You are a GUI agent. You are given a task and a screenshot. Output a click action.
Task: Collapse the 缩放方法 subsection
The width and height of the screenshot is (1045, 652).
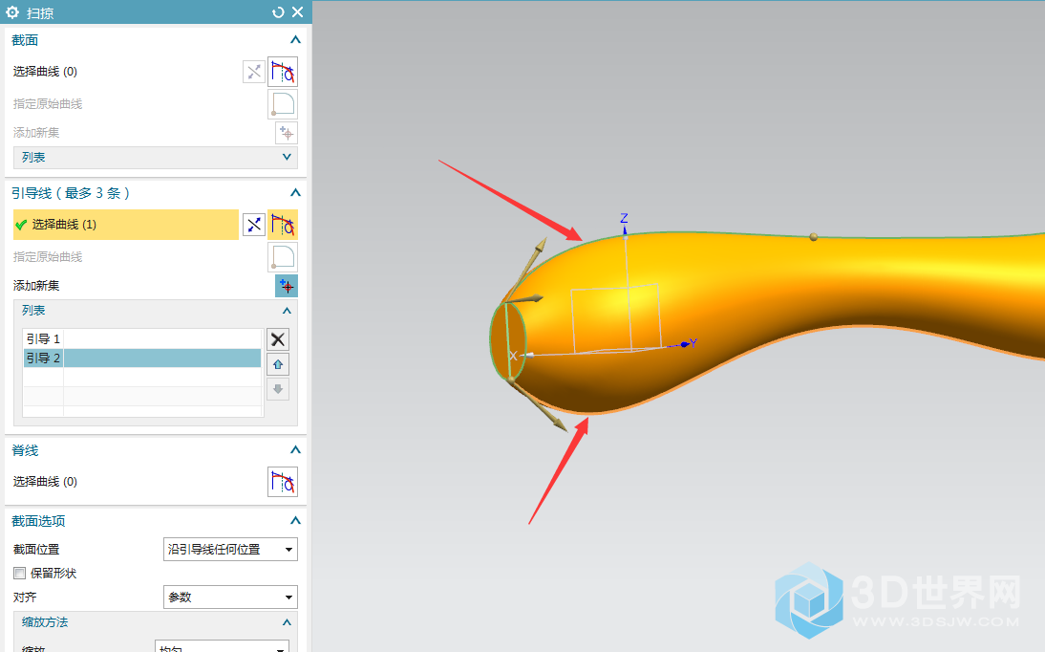287,622
